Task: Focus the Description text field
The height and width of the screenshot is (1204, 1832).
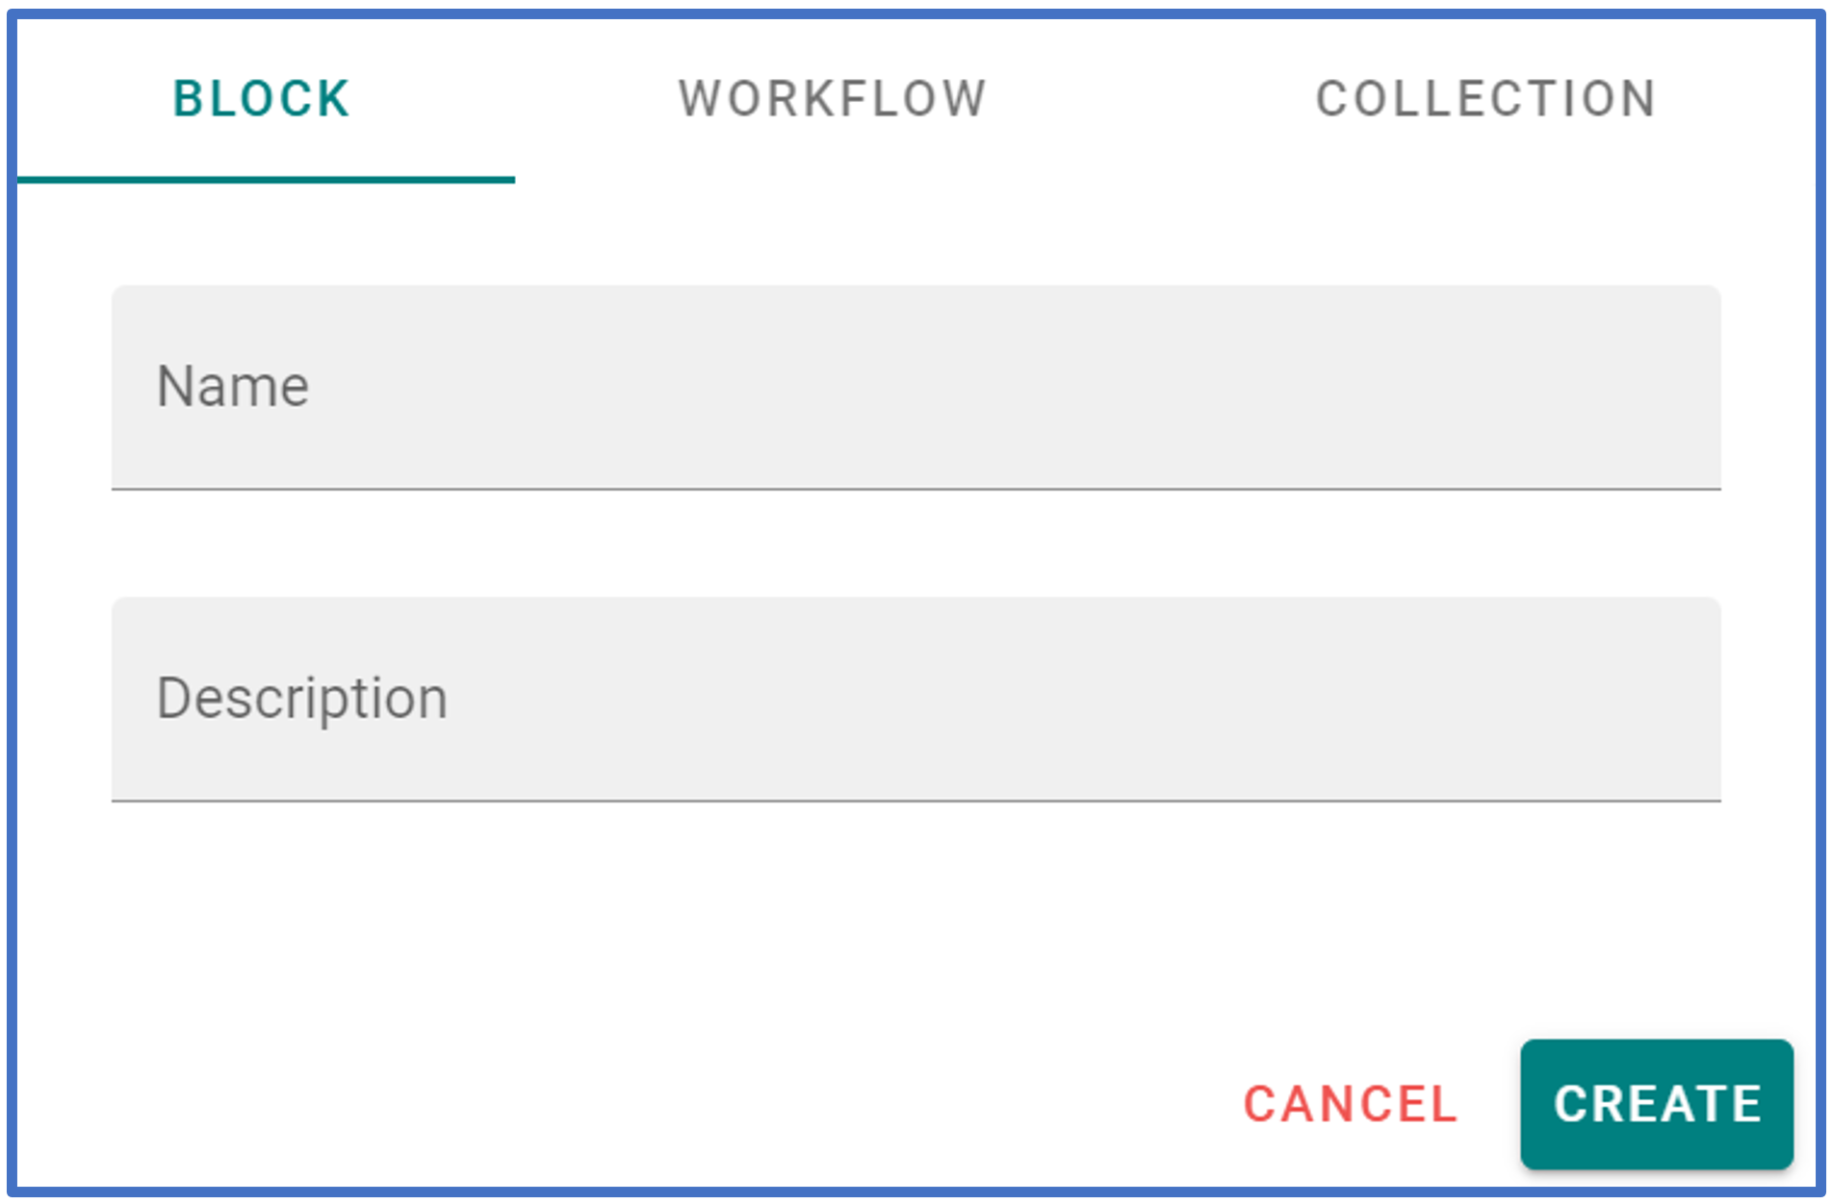Action: pyautogui.click(x=915, y=699)
